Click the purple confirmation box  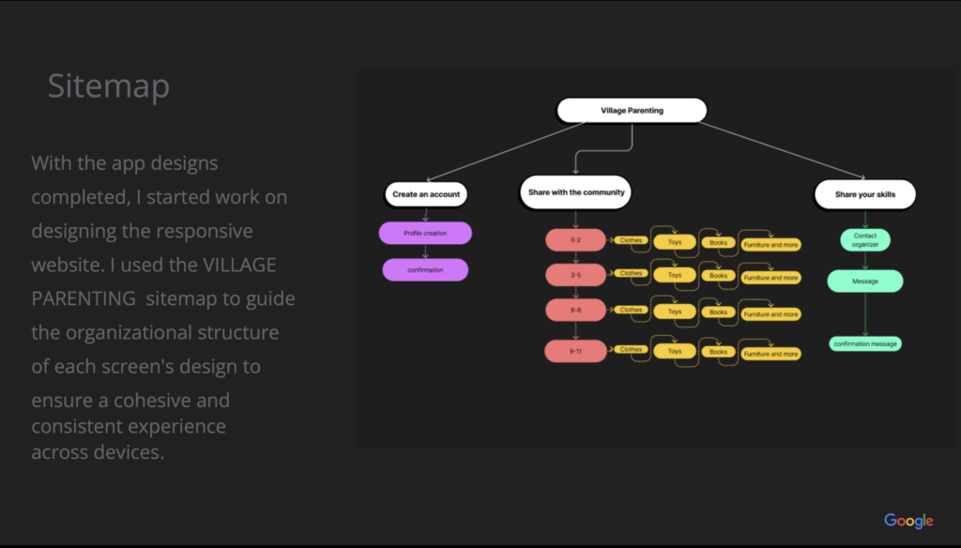(x=425, y=270)
